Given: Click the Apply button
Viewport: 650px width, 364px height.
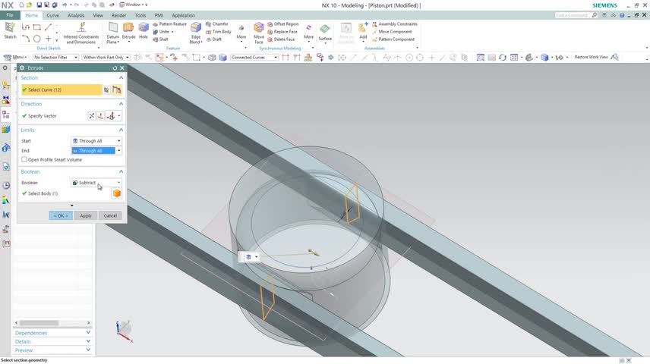Looking at the screenshot, I should pos(85,216).
